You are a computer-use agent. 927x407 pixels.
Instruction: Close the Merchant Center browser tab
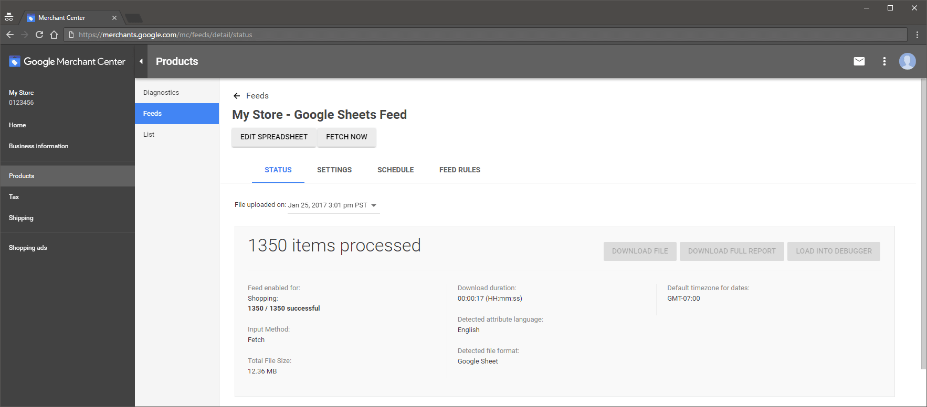(114, 18)
